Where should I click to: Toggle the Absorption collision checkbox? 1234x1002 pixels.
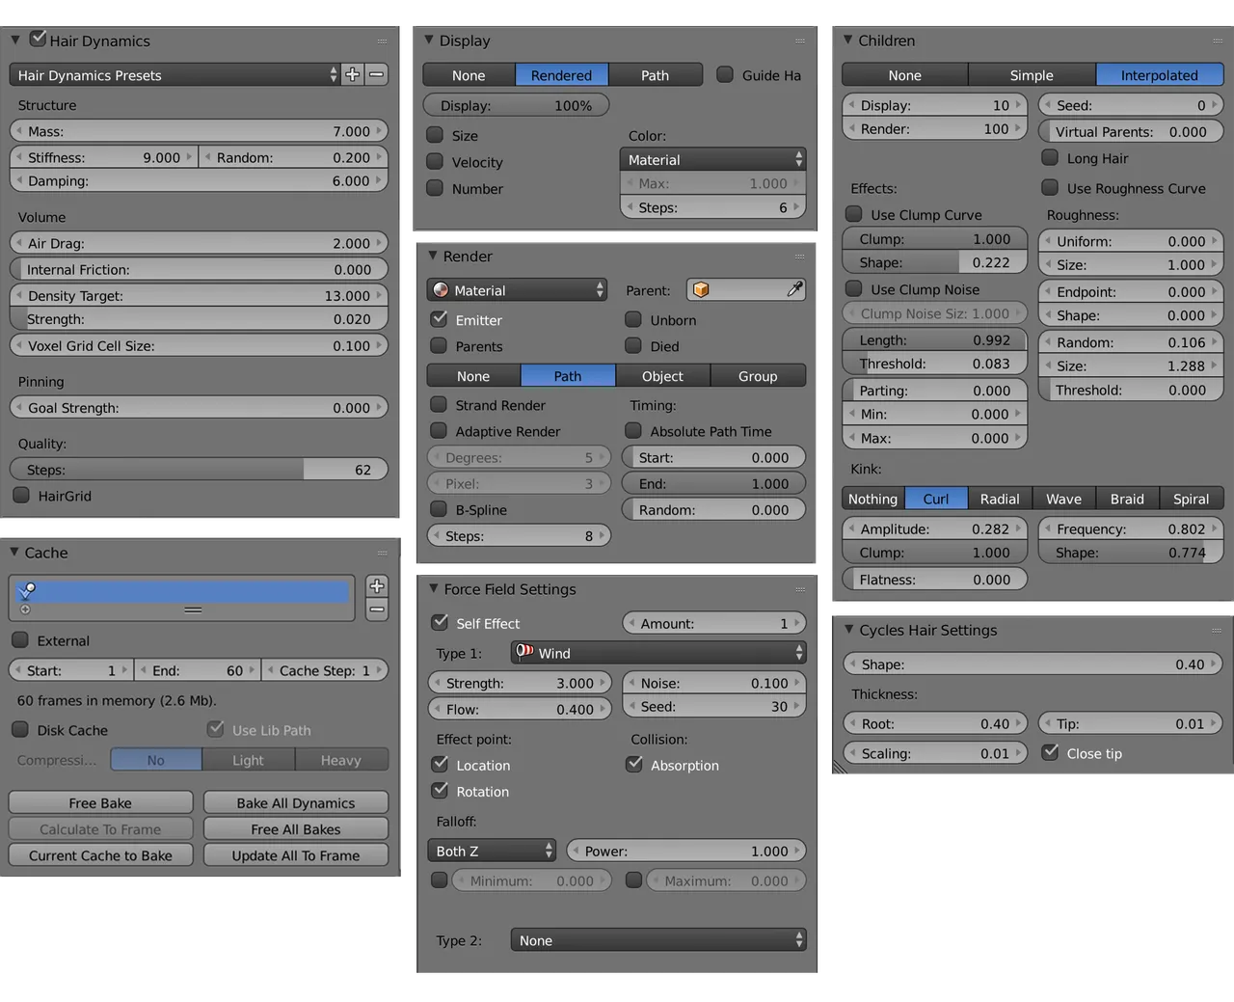coord(634,765)
